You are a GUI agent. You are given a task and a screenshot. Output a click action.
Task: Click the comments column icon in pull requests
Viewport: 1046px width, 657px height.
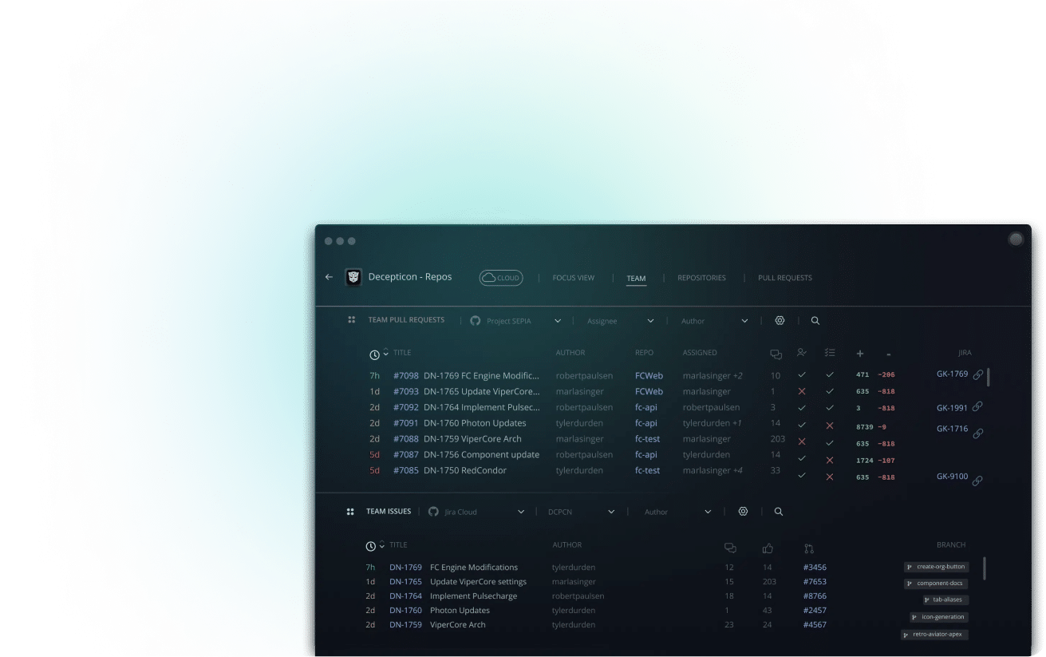point(776,352)
